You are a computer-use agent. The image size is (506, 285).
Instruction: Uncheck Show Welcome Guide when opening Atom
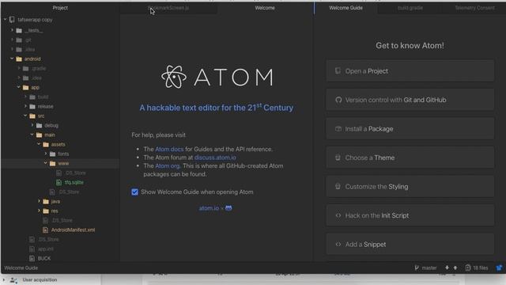pos(134,192)
